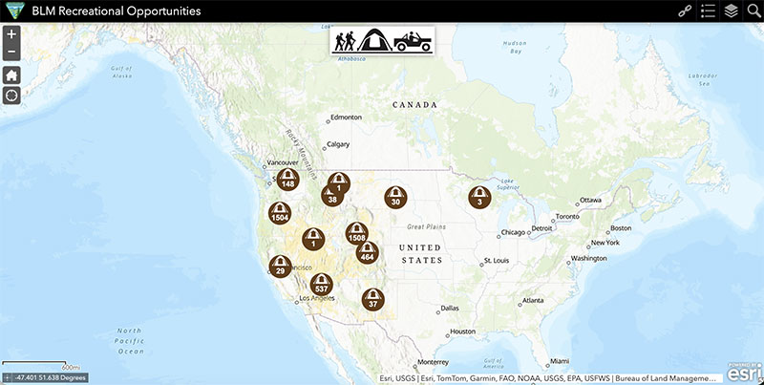This screenshot has width=764, height=385.
Task: Open the search tool
Action: (x=753, y=11)
